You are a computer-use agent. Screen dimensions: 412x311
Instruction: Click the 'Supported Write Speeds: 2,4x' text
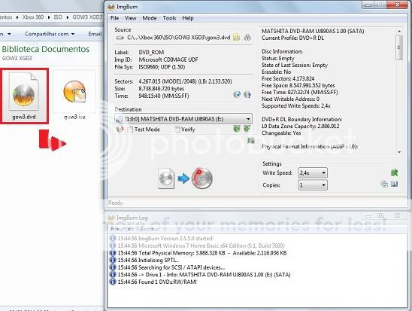point(296,105)
